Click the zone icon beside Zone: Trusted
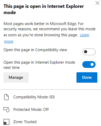 coord(6,122)
